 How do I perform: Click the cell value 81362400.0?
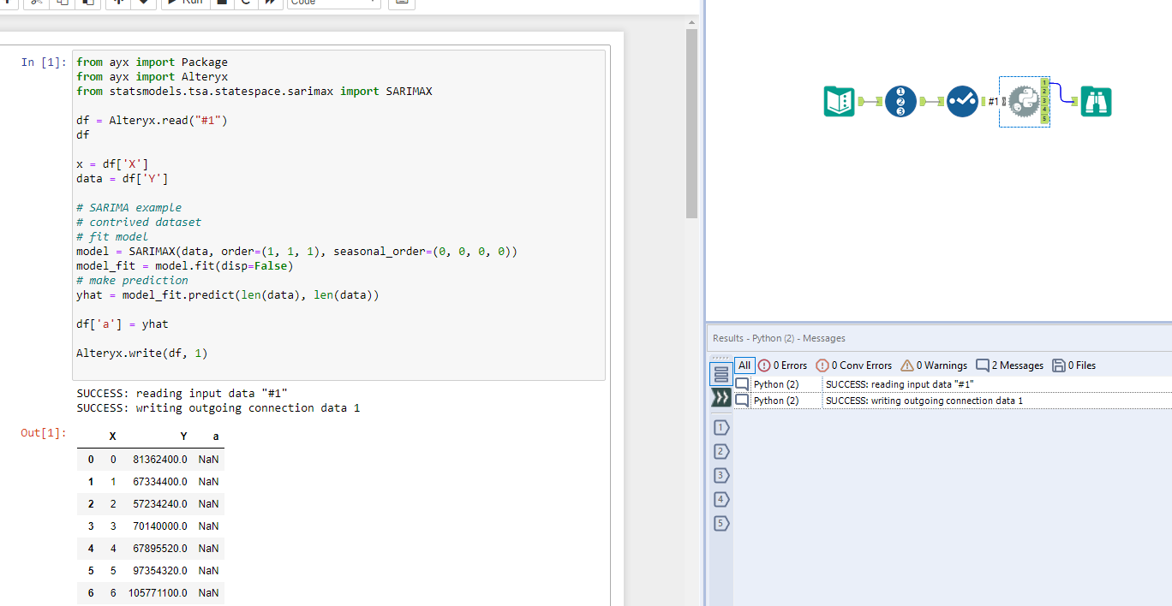click(x=160, y=460)
